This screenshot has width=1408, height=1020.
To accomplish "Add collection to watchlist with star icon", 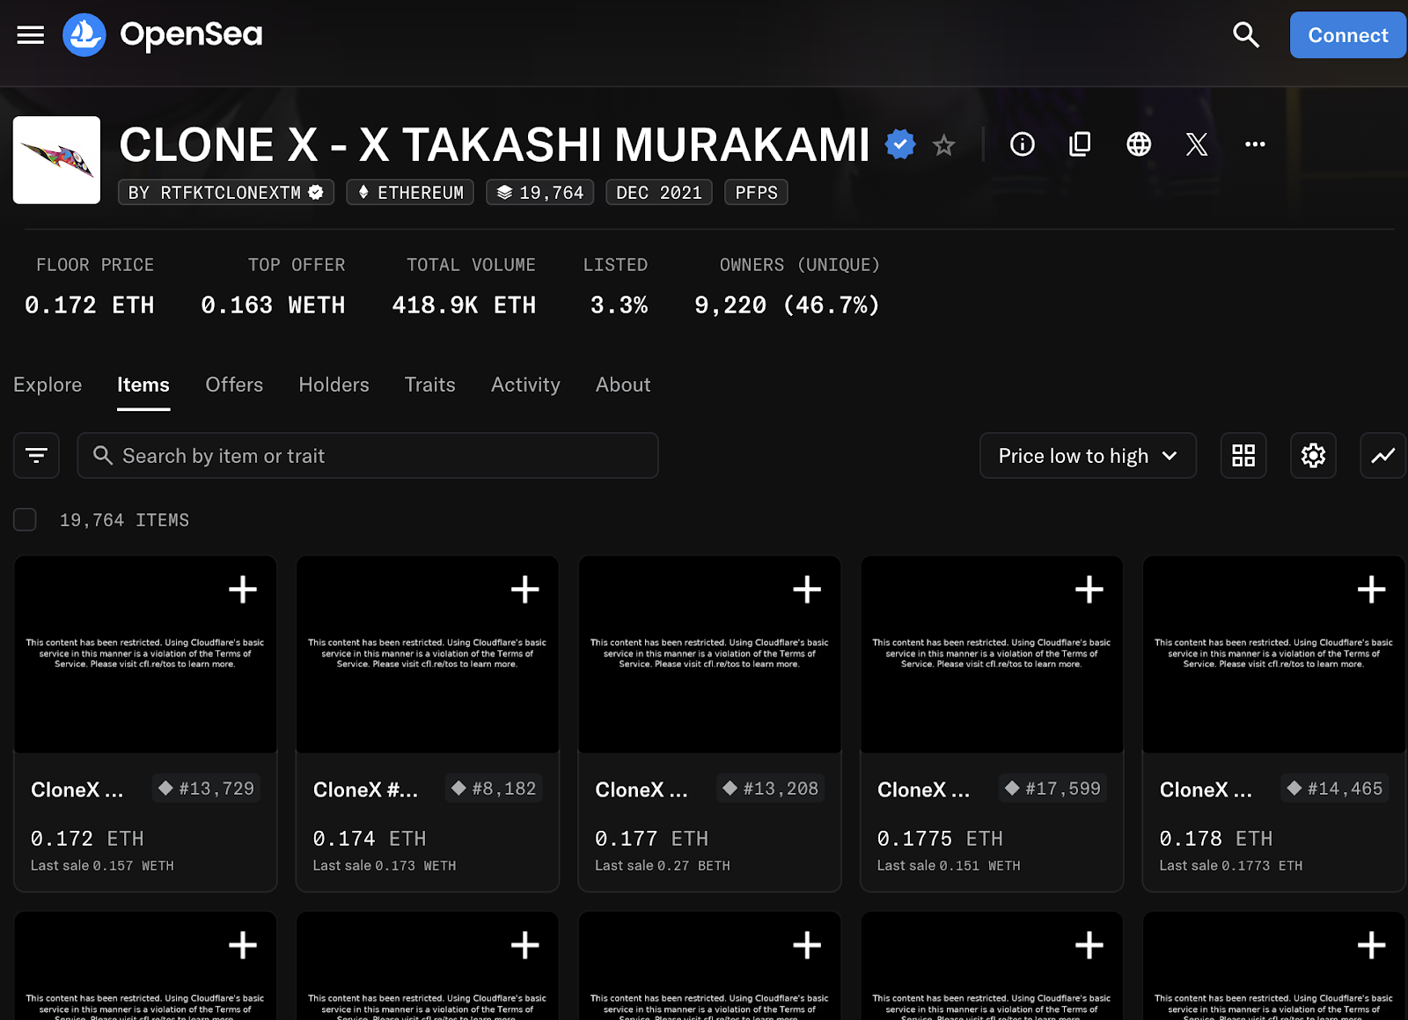I will pyautogui.click(x=943, y=145).
